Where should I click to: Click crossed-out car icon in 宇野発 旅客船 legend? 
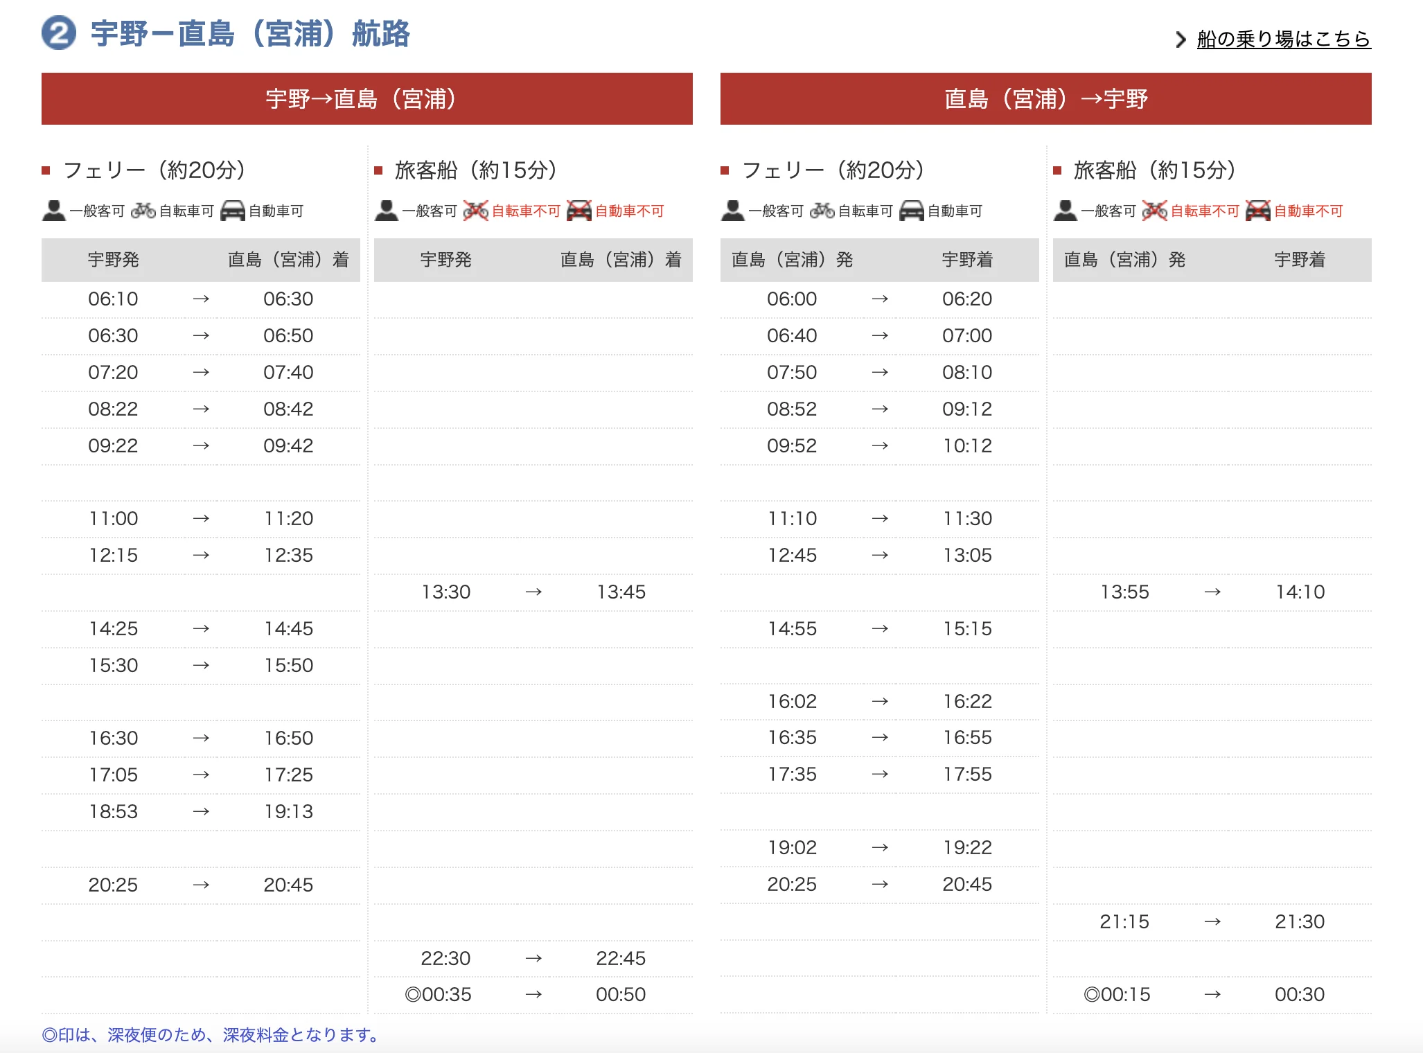(x=579, y=211)
